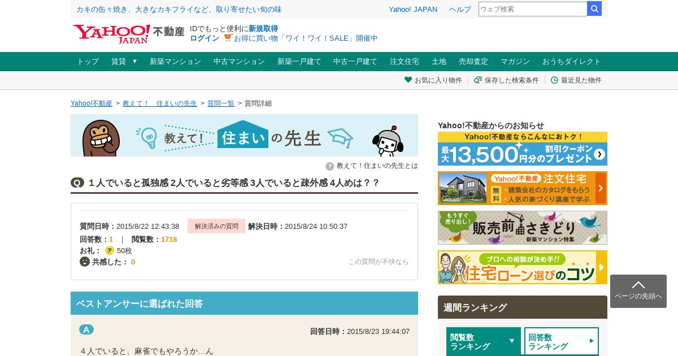Screen dimensions: 678x356
Task: Click the arrow on 住宅ローン選びのコツ banner
Action: [601, 267]
